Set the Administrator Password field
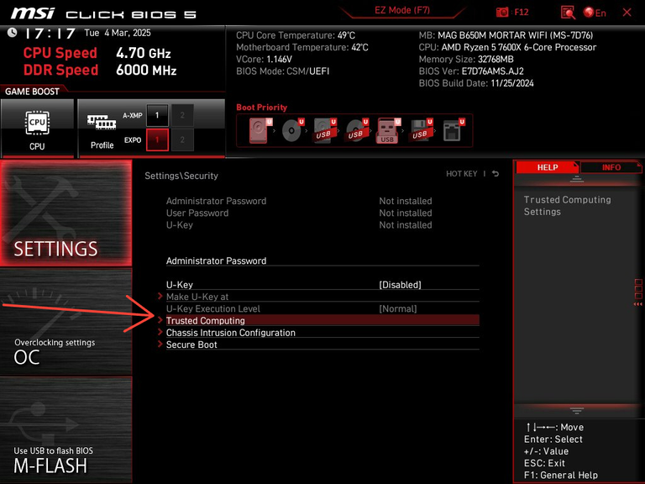The height and width of the screenshot is (484, 645). 216,261
